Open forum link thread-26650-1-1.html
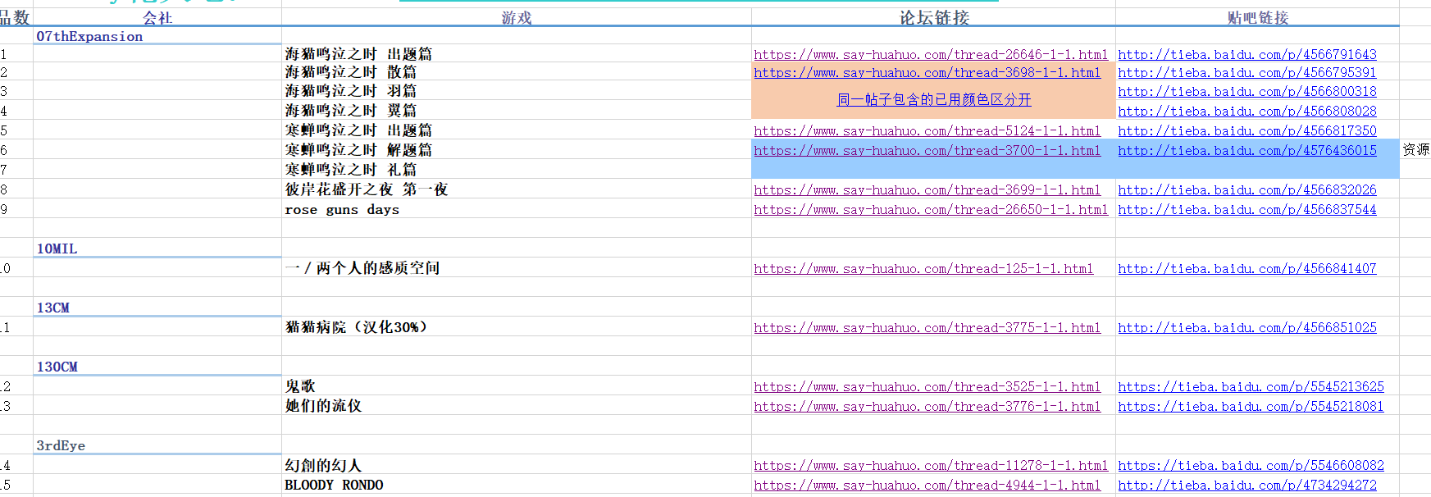Viewport: 1431px width, 497px height. tap(931, 210)
